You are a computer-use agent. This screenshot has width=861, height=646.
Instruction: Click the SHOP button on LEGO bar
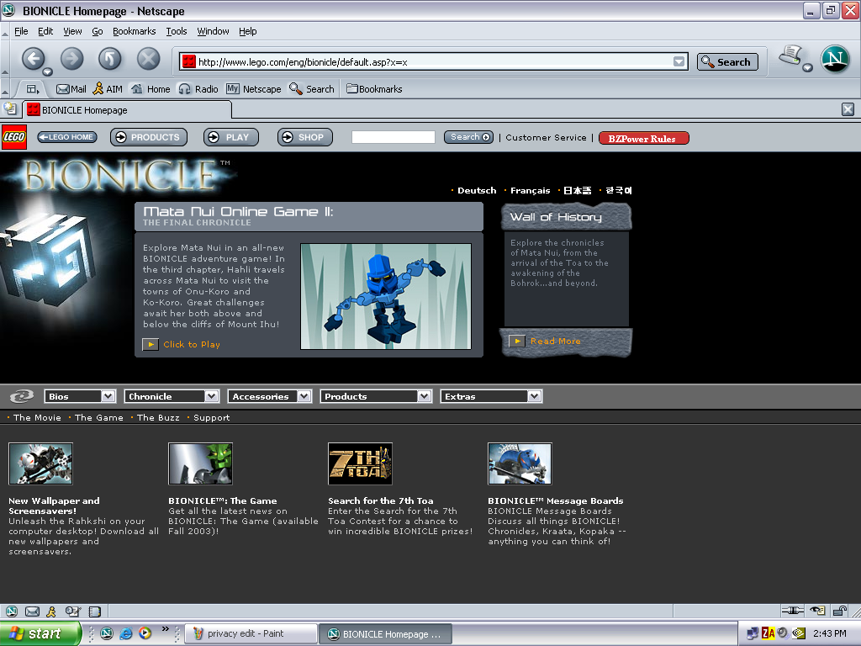pyautogui.click(x=304, y=137)
